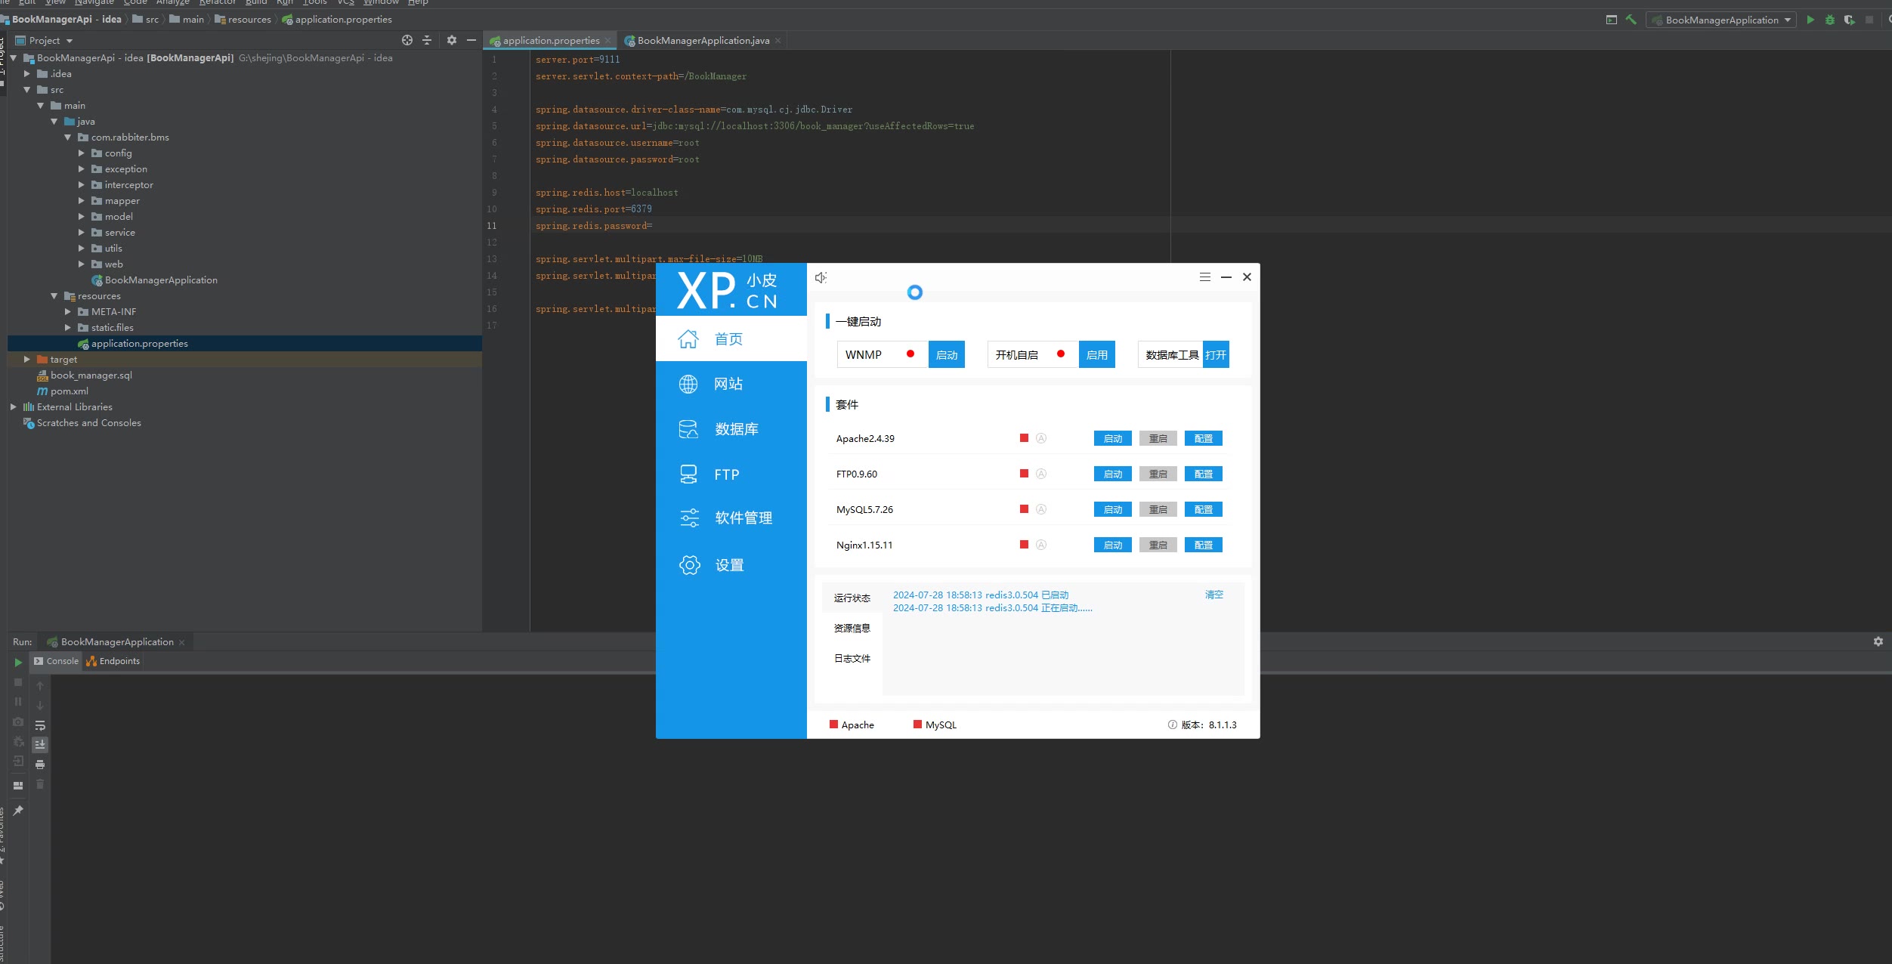Start MySQL5.7.26 with 启动 button
This screenshot has width=1892, height=964.
(x=1113, y=510)
